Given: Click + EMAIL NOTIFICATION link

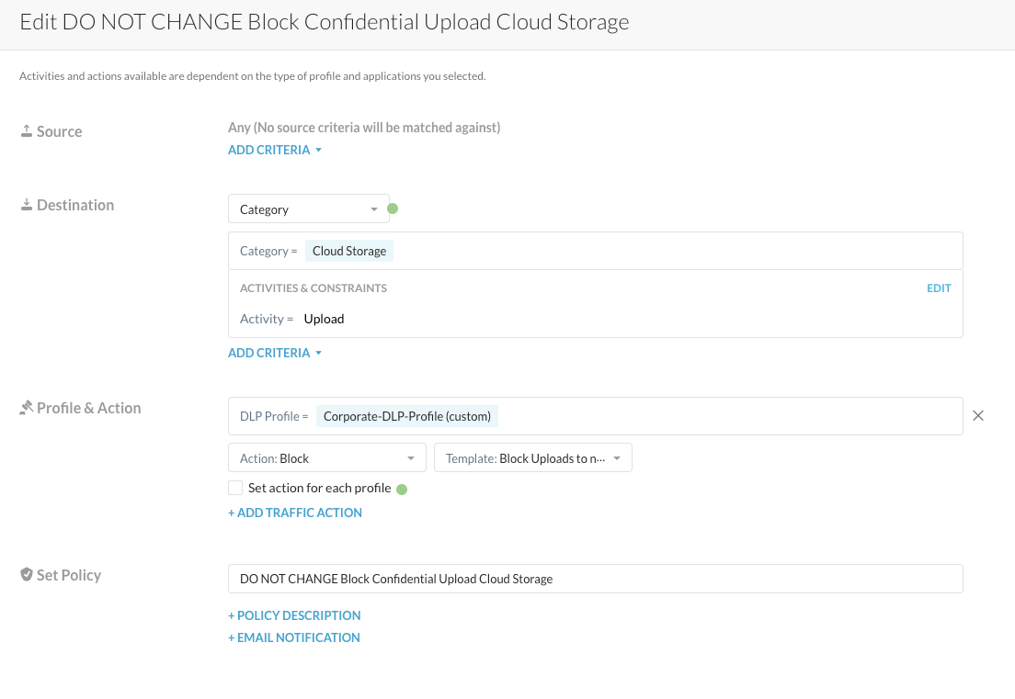Looking at the screenshot, I should (x=294, y=637).
